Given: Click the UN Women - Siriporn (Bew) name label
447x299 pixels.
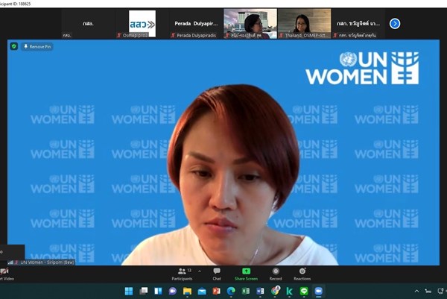Looking at the screenshot, I should click(47, 262).
